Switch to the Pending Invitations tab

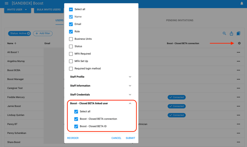pos(180,20)
